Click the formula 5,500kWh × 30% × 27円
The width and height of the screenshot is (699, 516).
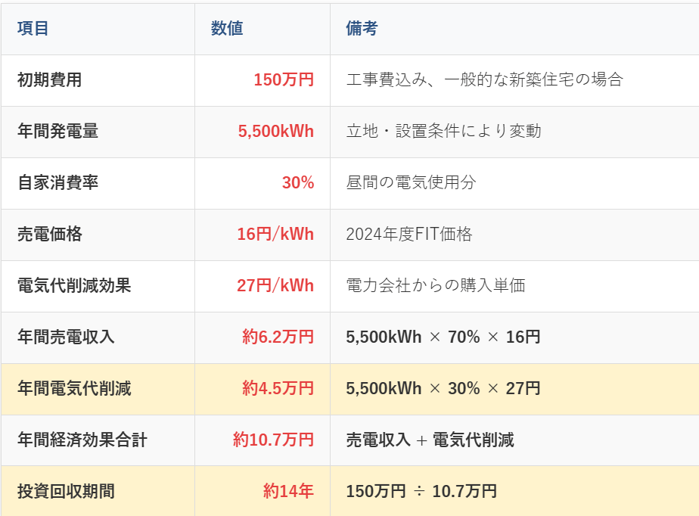443,389
